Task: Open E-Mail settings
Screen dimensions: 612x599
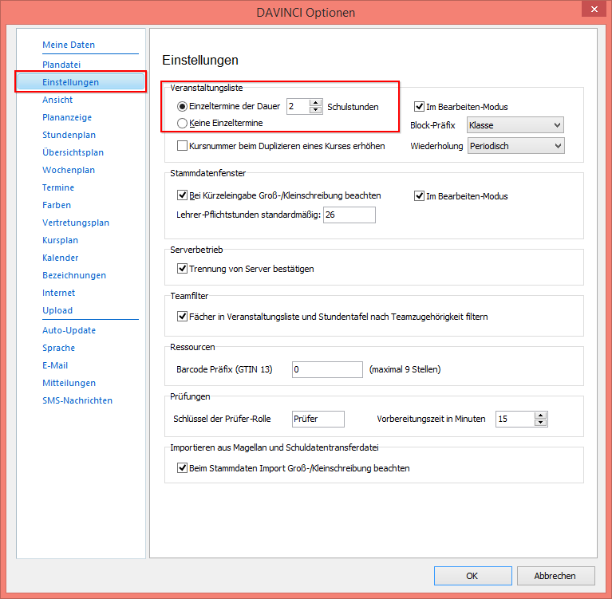Action: [55, 365]
